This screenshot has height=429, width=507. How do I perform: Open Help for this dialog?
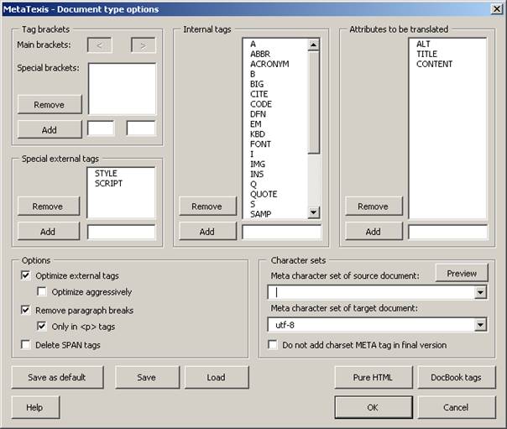click(35, 407)
